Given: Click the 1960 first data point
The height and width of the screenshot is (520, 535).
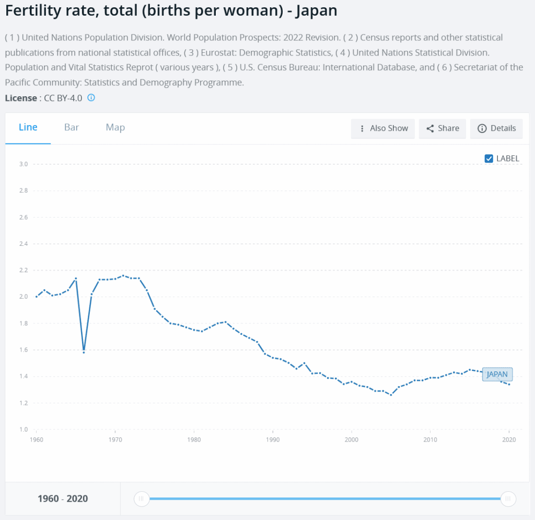Looking at the screenshot, I should [37, 297].
